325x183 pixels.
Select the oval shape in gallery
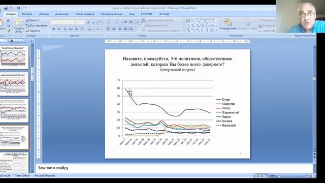click(x=207, y=20)
